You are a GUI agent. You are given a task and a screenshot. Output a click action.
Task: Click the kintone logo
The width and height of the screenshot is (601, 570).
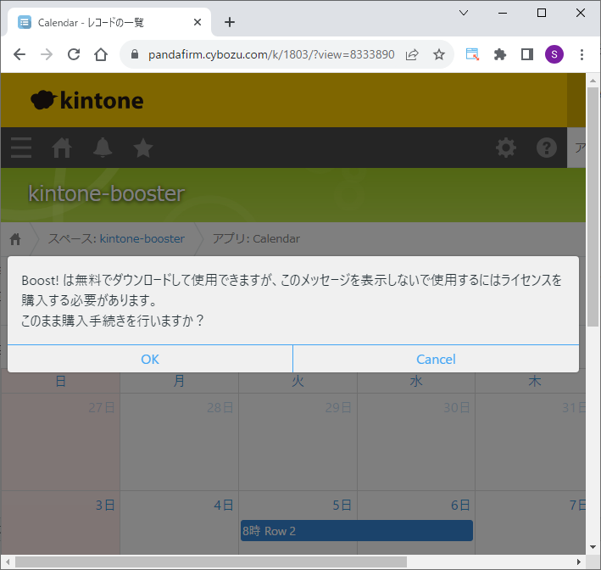click(87, 101)
